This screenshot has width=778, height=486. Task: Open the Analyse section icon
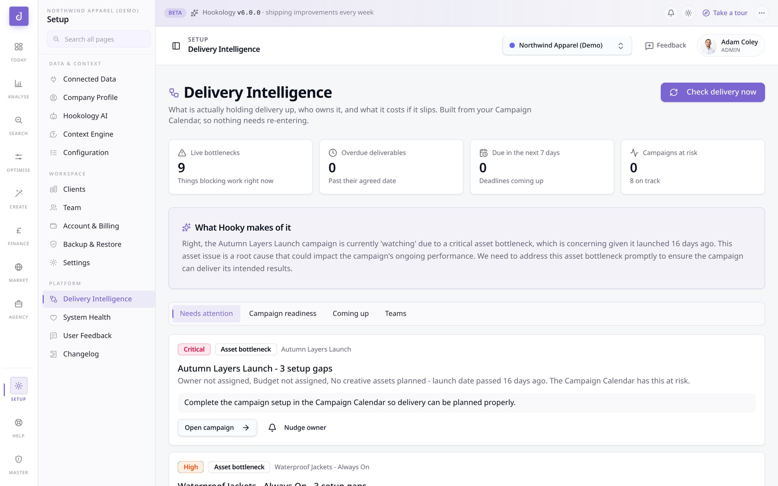19,84
